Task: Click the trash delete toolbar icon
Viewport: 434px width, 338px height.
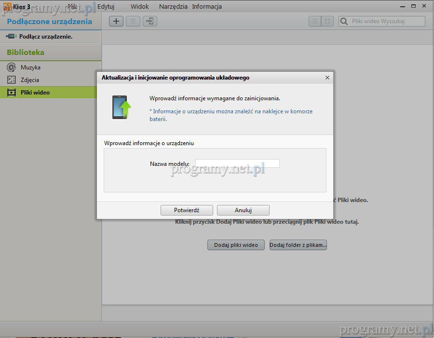Action: point(133,21)
